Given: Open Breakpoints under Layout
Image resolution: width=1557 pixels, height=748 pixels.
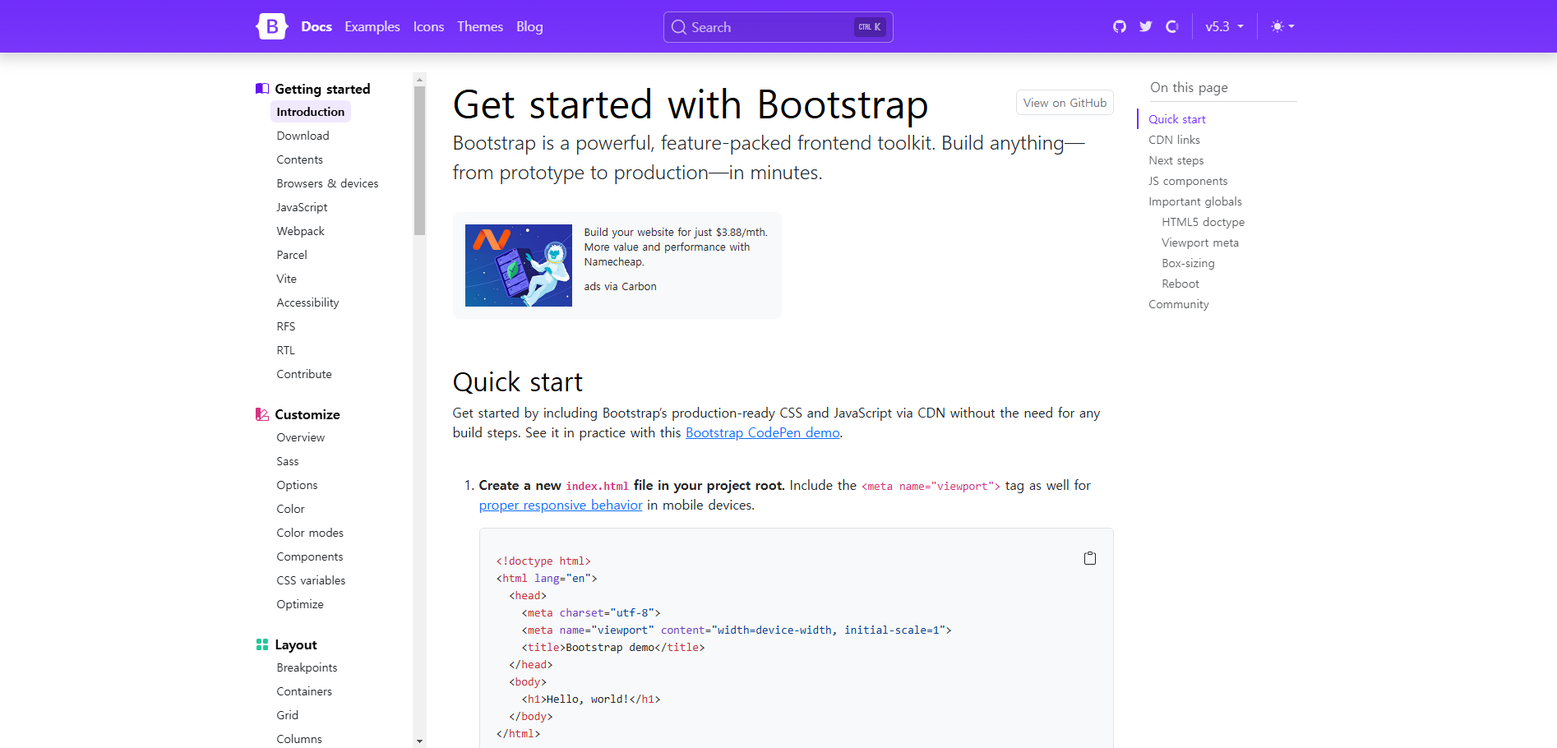Looking at the screenshot, I should tap(307, 667).
